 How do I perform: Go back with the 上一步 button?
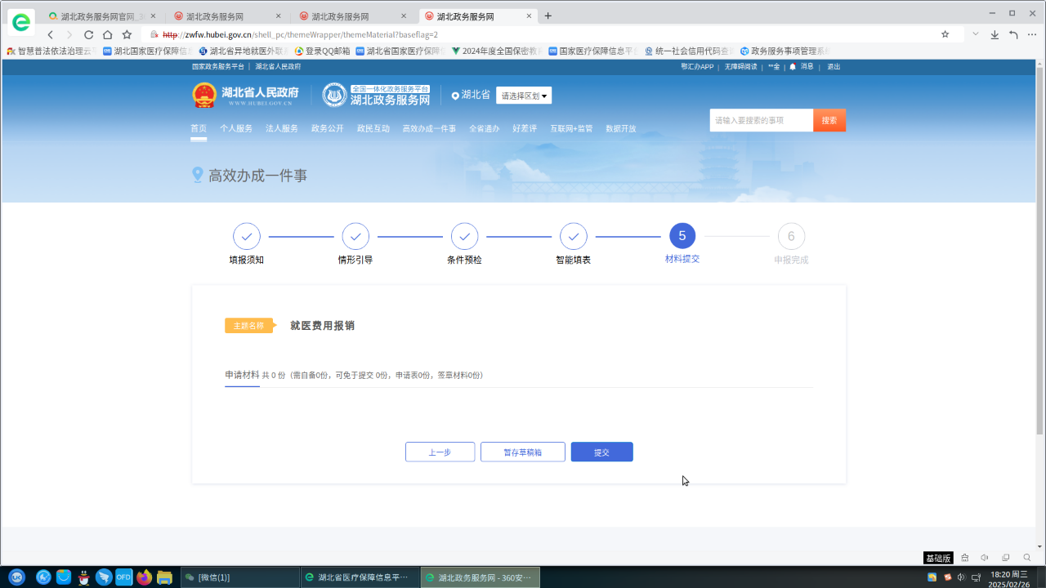coord(440,452)
